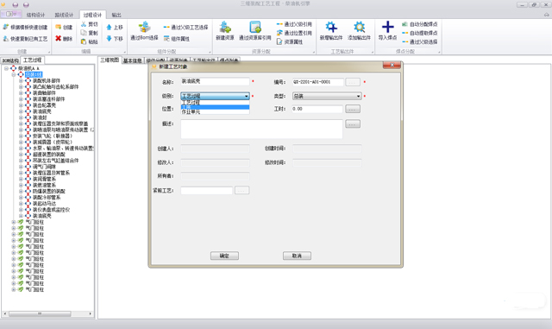This screenshot has height=329, width=552.
Task: Click the 创建 icon in the 编辑 group
Action: click(58, 27)
